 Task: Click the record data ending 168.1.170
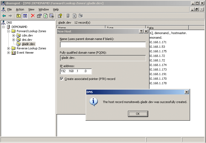click(158, 79)
